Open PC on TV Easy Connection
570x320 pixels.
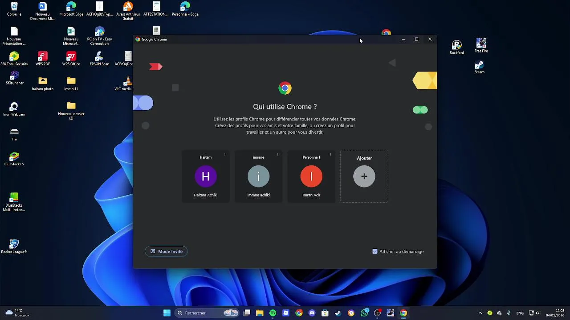click(99, 36)
